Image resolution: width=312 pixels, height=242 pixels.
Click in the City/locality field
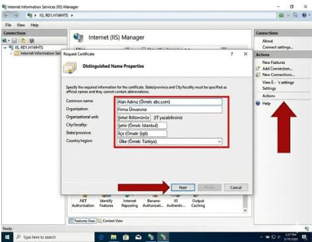click(141, 125)
